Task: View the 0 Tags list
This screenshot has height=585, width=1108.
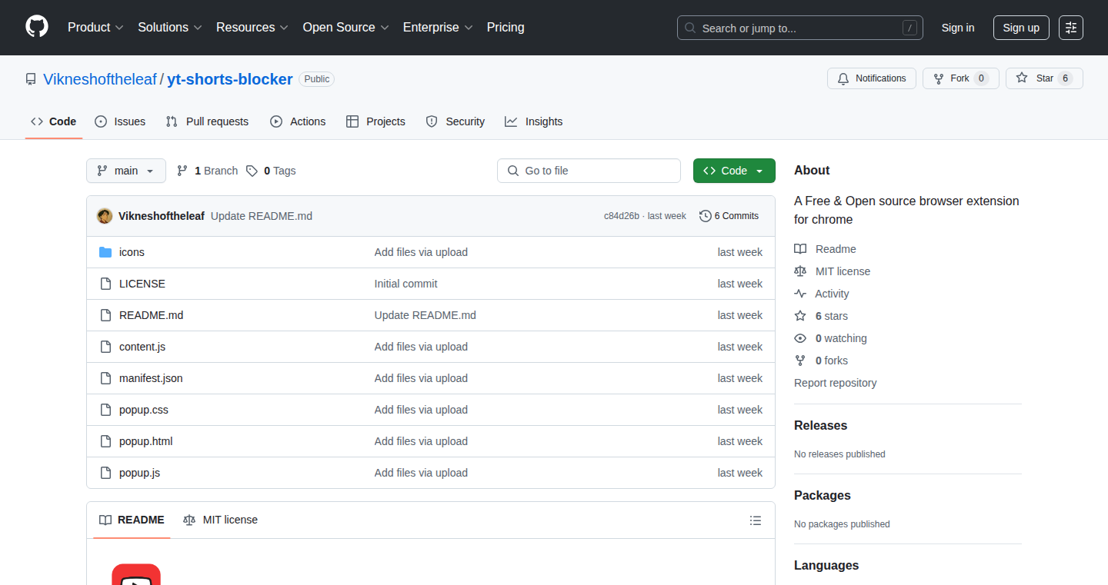Action: (271, 171)
